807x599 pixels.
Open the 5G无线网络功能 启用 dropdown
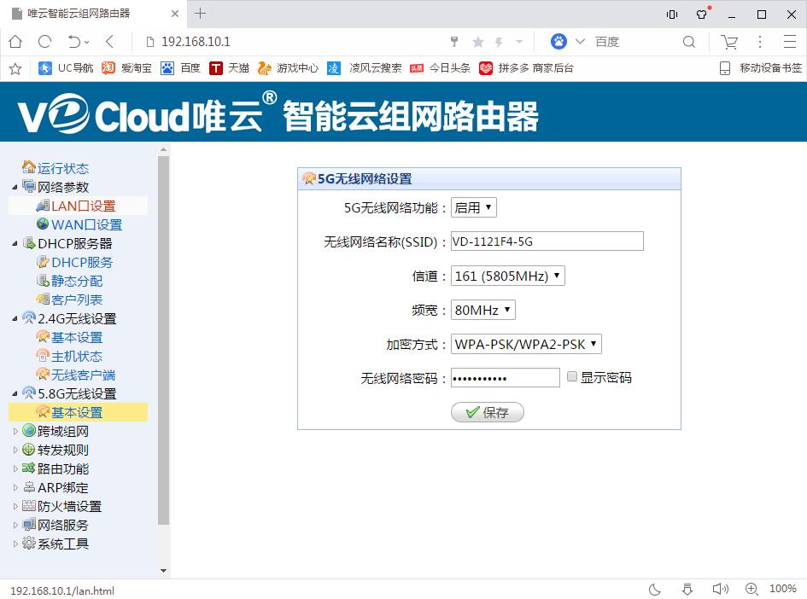[473, 206]
